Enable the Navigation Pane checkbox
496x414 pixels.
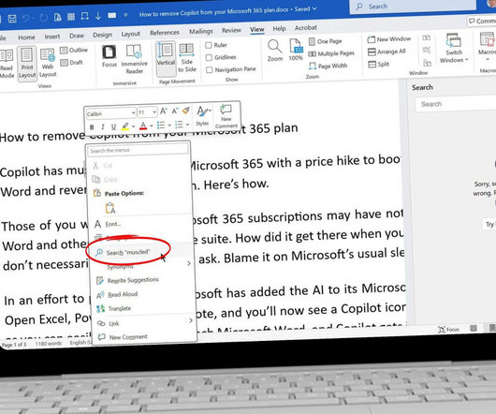(209, 70)
